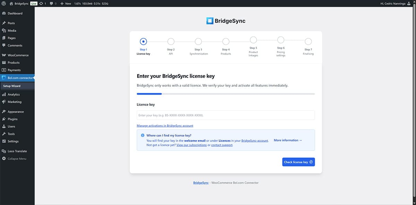This screenshot has width=416, height=205.
Task: Open Manage activations in BridgeSync account link
Action: (165, 125)
